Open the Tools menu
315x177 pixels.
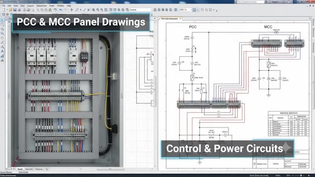click(51, 6)
